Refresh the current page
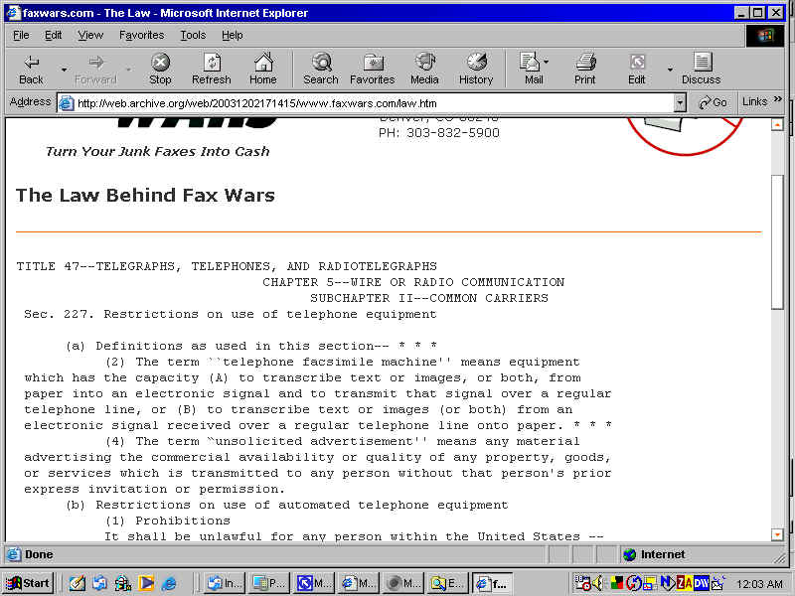 212,70
